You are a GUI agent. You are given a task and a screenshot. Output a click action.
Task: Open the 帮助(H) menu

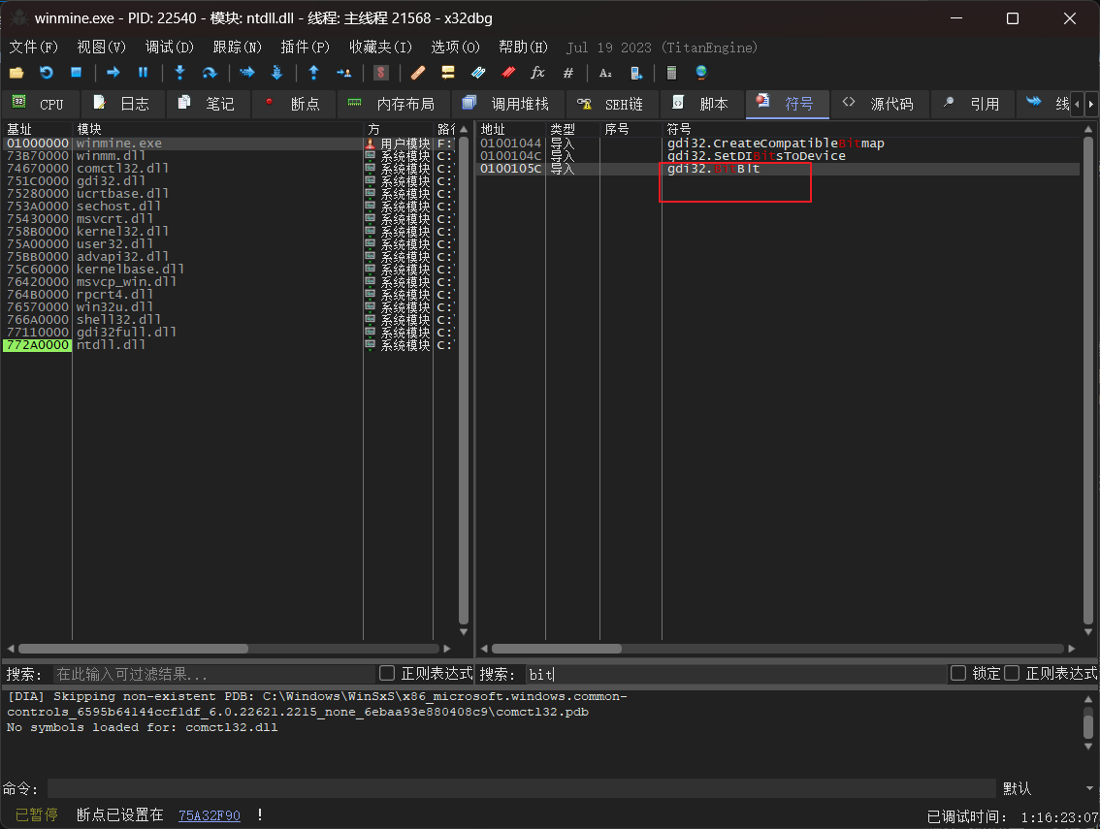(523, 47)
